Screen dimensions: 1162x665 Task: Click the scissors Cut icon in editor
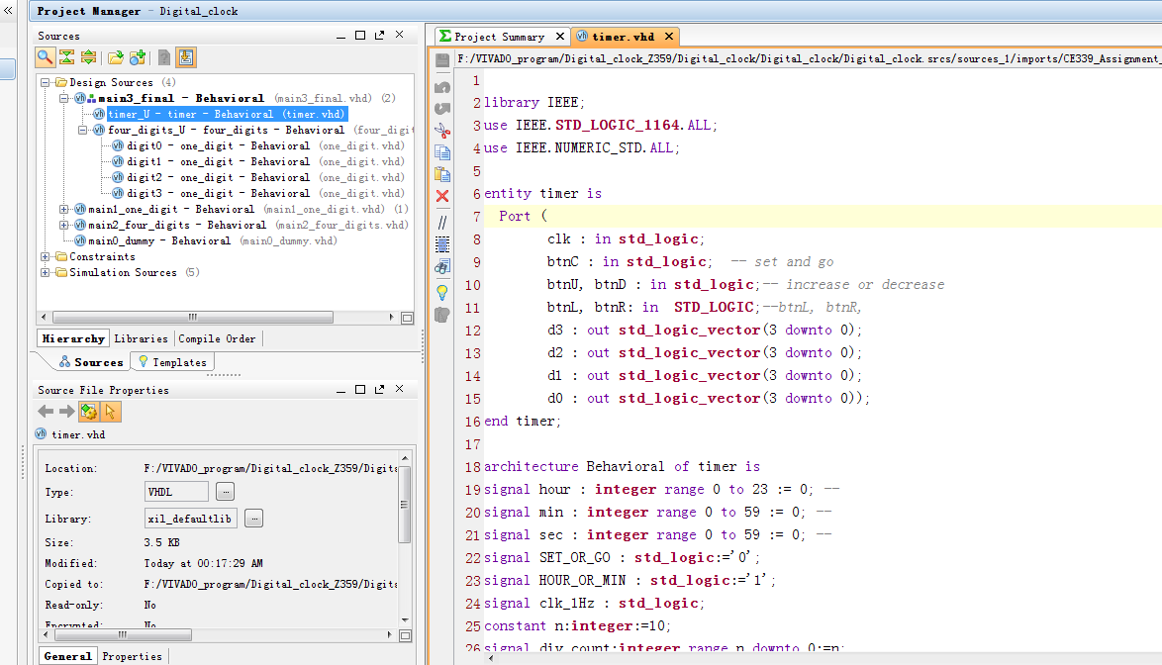click(442, 131)
